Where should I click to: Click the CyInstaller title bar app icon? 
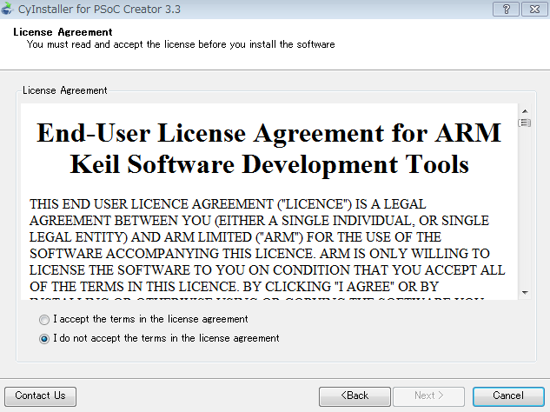(x=7, y=9)
